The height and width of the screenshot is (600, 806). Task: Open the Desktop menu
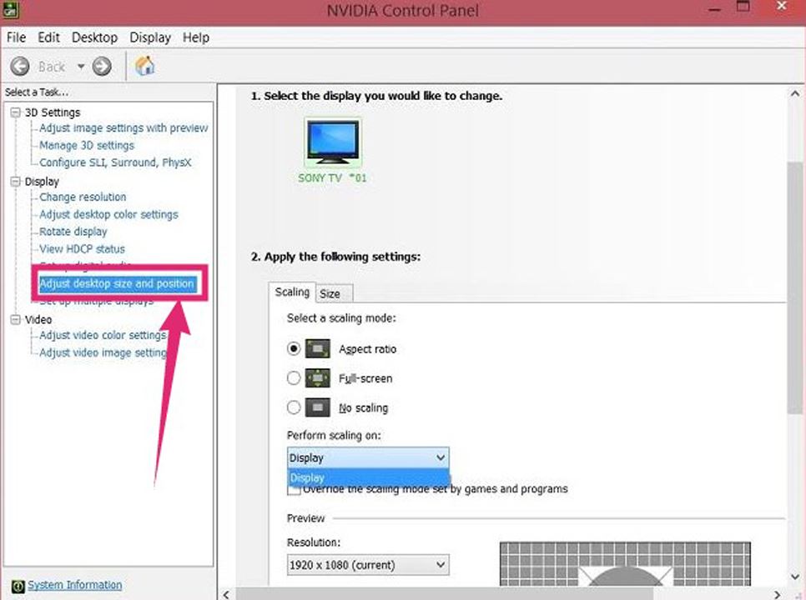(x=94, y=37)
